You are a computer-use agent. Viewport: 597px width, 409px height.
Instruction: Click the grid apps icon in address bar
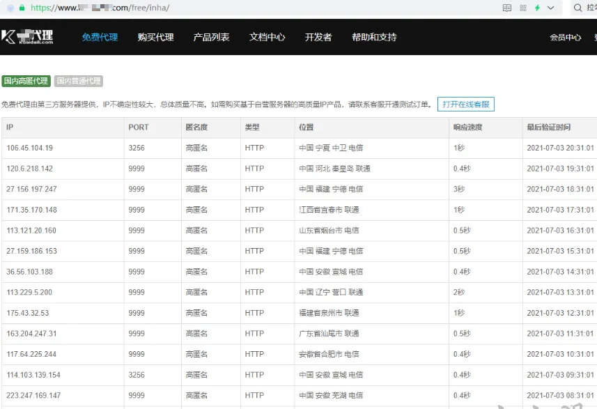coord(522,8)
